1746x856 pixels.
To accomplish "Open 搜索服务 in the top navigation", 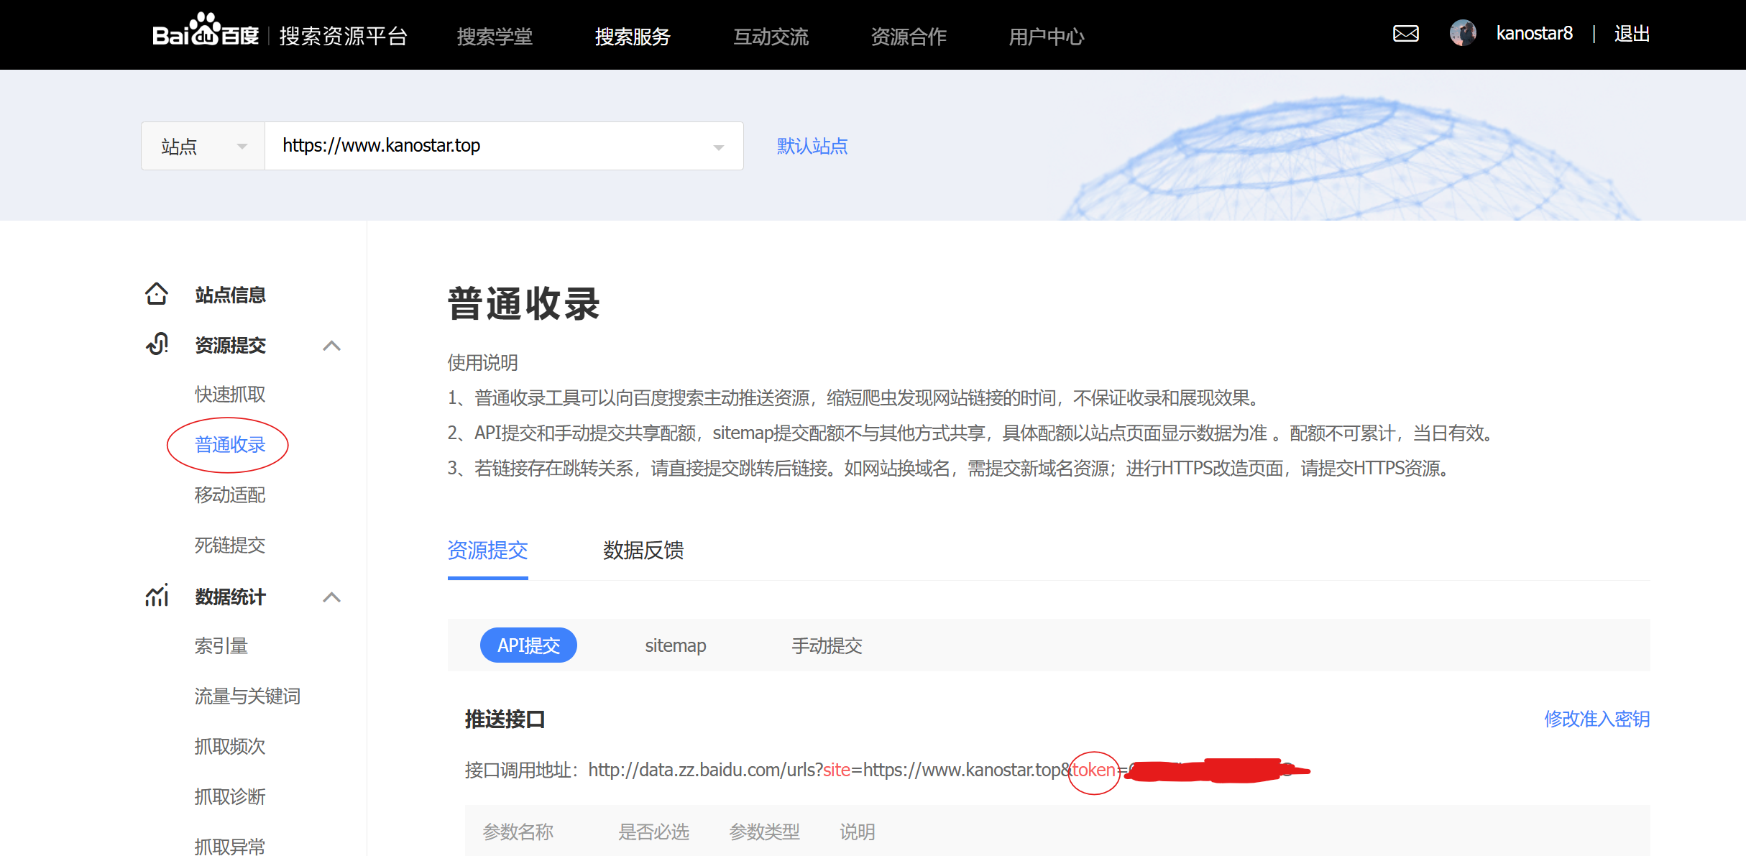I will (633, 36).
